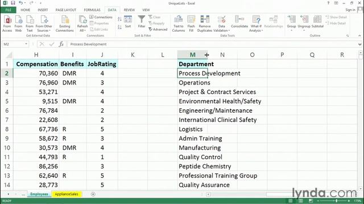Switch to the VIEW tab
This screenshot has height=204, width=364.
pos(146,10)
